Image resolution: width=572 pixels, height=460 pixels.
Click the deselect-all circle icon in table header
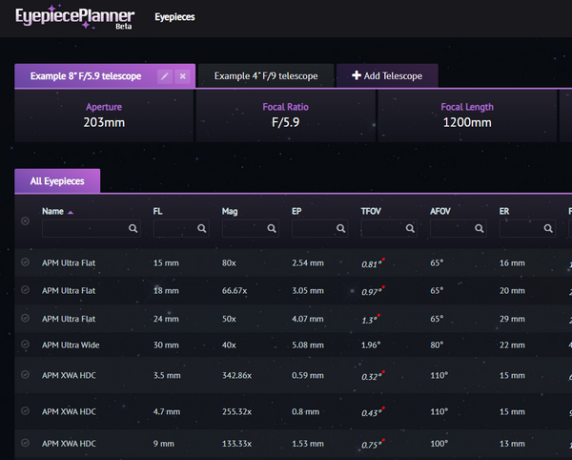coord(25,220)
